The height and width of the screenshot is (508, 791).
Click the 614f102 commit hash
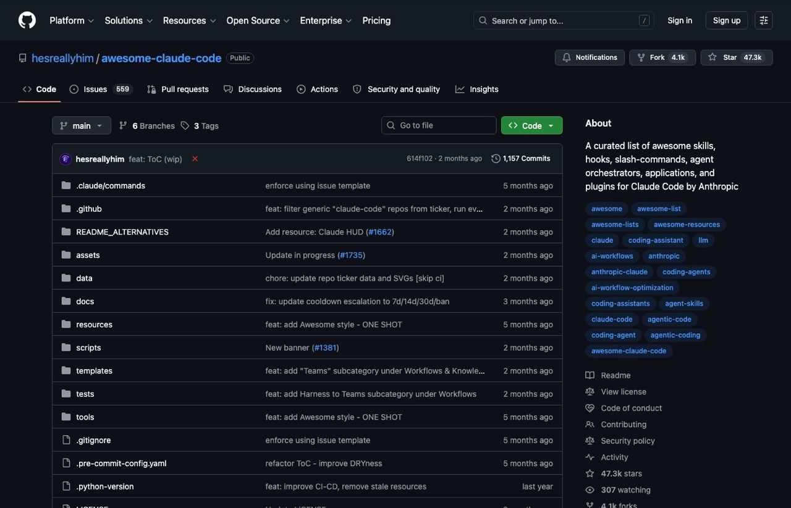pyautogui.click(x=420, y=159)
